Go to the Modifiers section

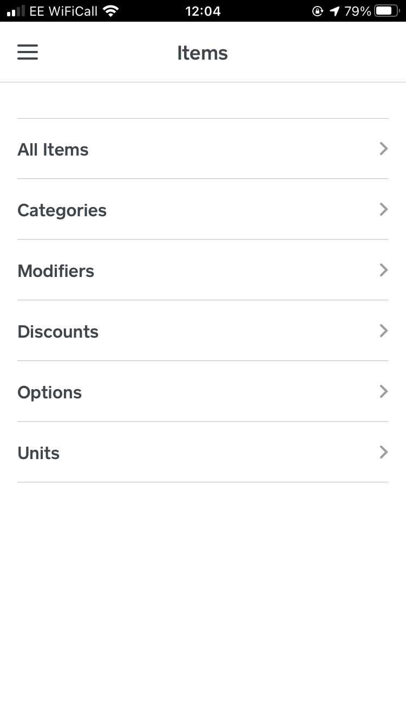[203, 270]
